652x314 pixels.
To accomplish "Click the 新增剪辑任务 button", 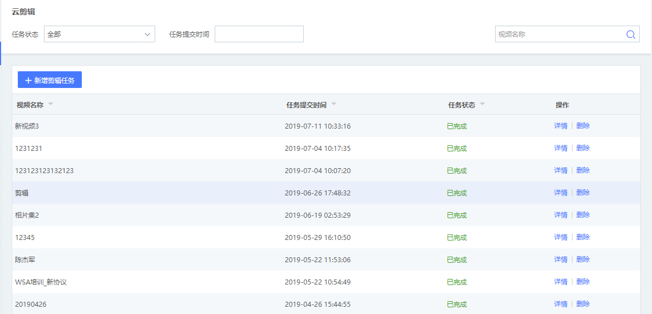I will tap(50, 80).
